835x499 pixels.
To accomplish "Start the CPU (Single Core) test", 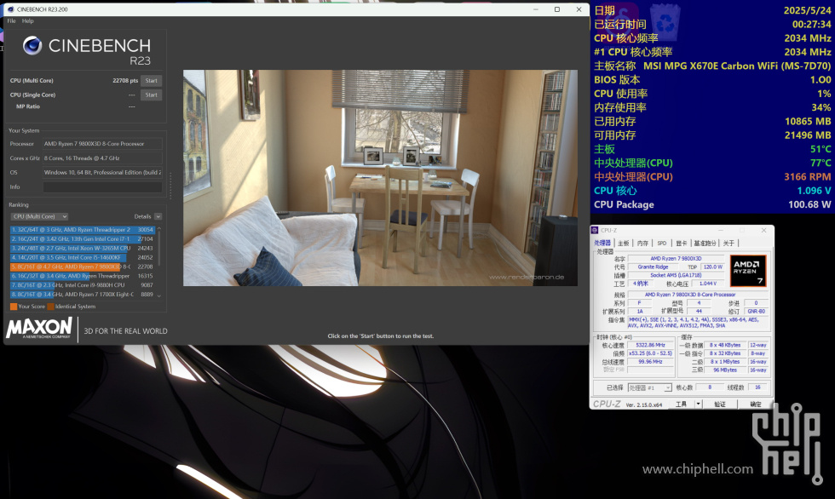I will pos(152,95).
